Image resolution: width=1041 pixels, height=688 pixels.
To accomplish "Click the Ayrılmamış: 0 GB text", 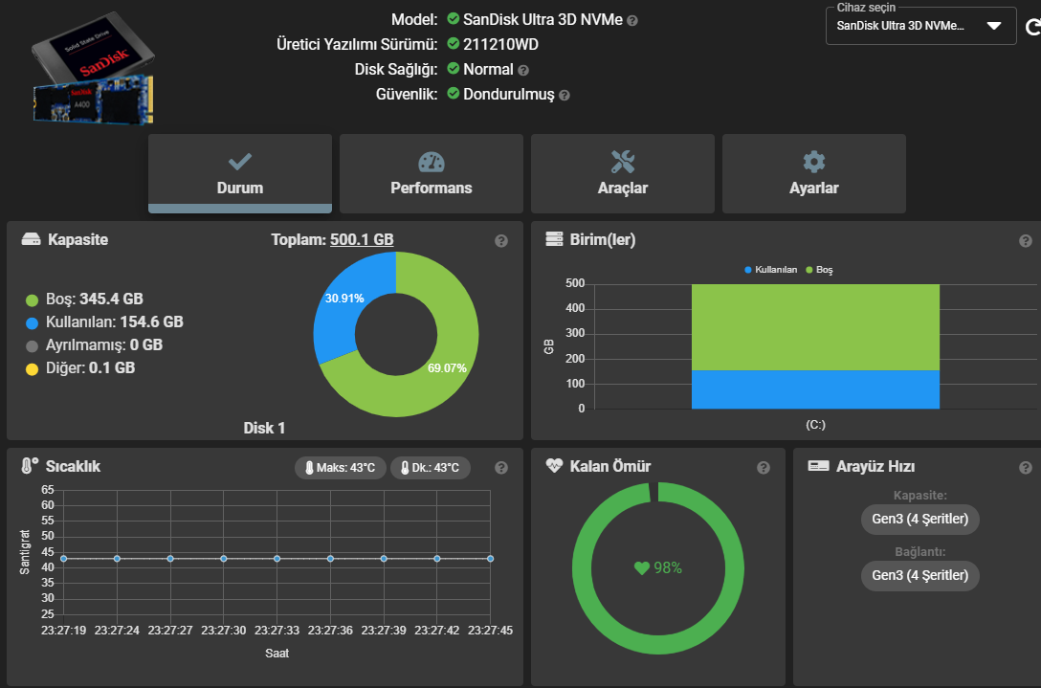I will 104,345.
